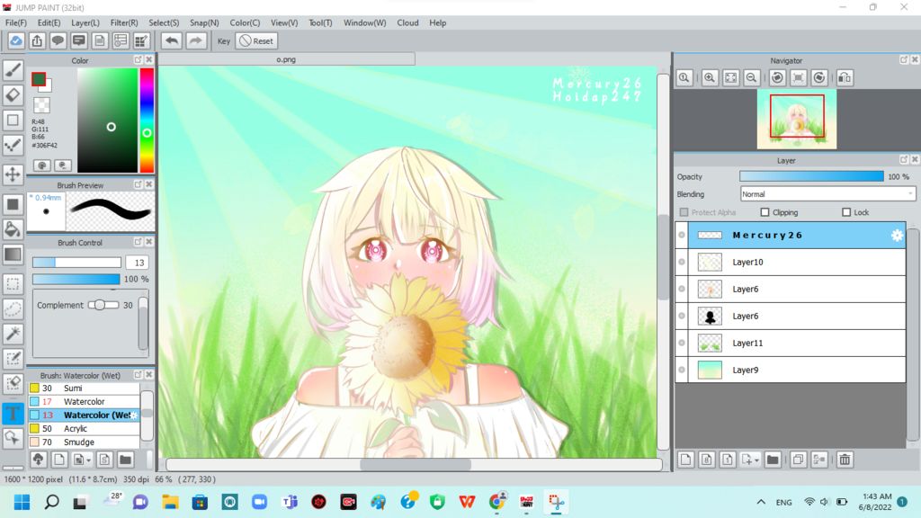Screen dimensions: 921x518
Task: Zoom out using Navigator minus magnifier
Action: (x=751, y=77)
